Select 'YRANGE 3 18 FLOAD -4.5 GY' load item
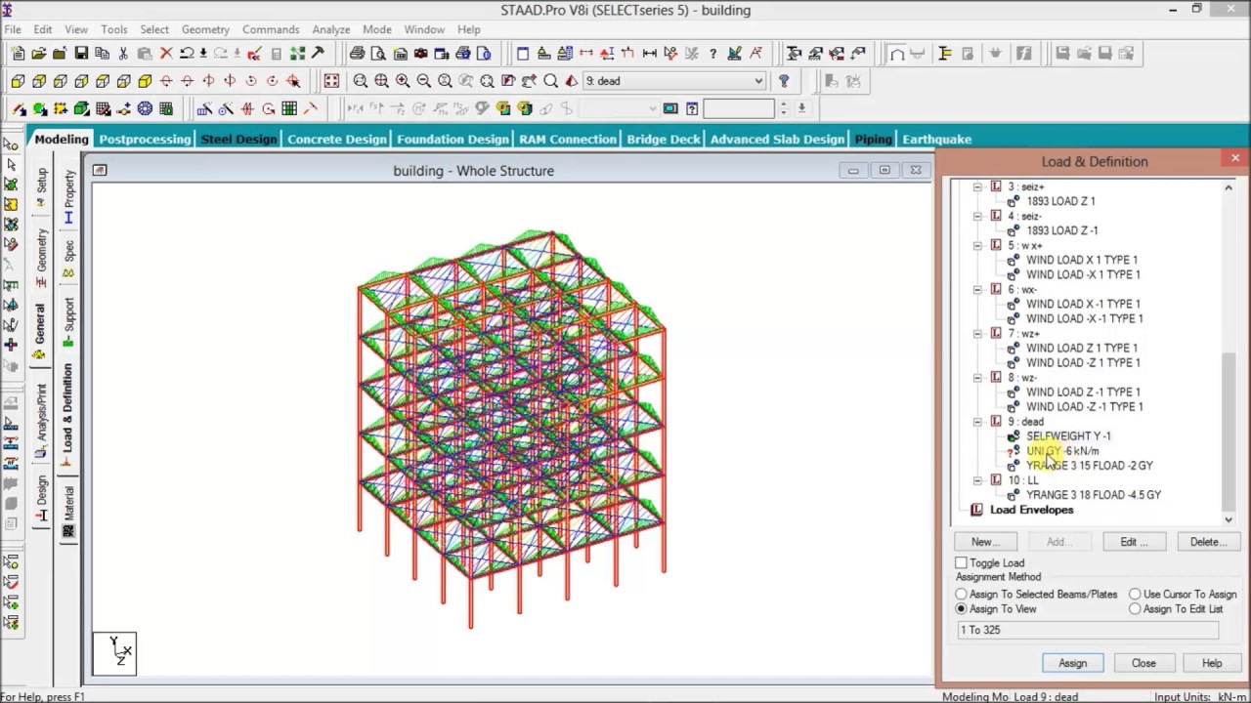The height and width of the screenshot is (703, 1251). coord(1094,495)
